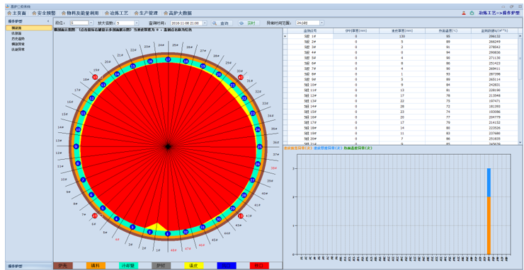Select blue measuring point 25 on ring
Image resolution: width=524 pixels, height=270 pixels.
[260, 146]
